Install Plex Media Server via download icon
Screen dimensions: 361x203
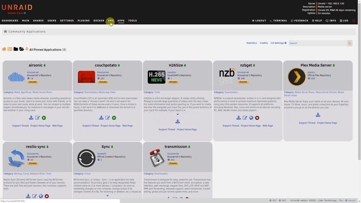pyautogui.click(x=318, y=115)
